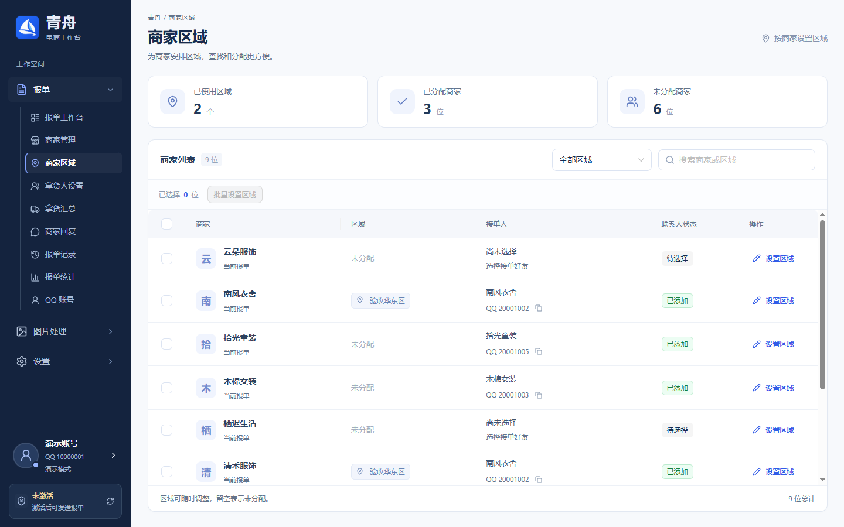Copy QQ 20001005 in the 拾光童装 row

point(539,352)
